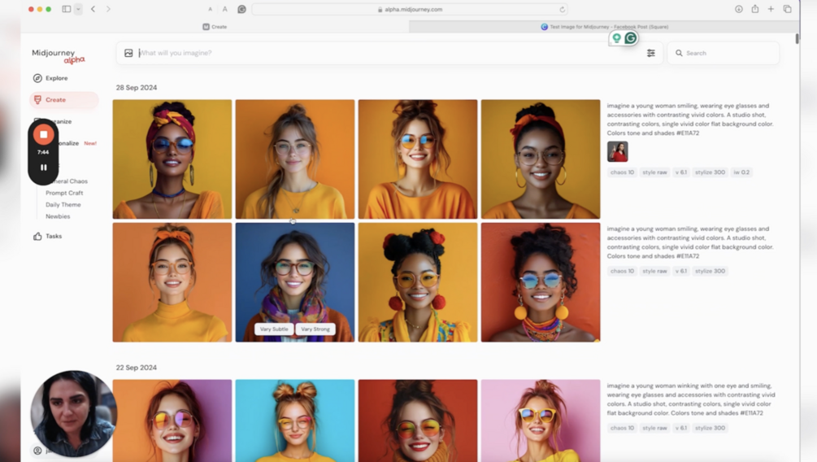Screen dimensions: 817x462
Task: Stop the screen recording
Action: coord(43,134)
